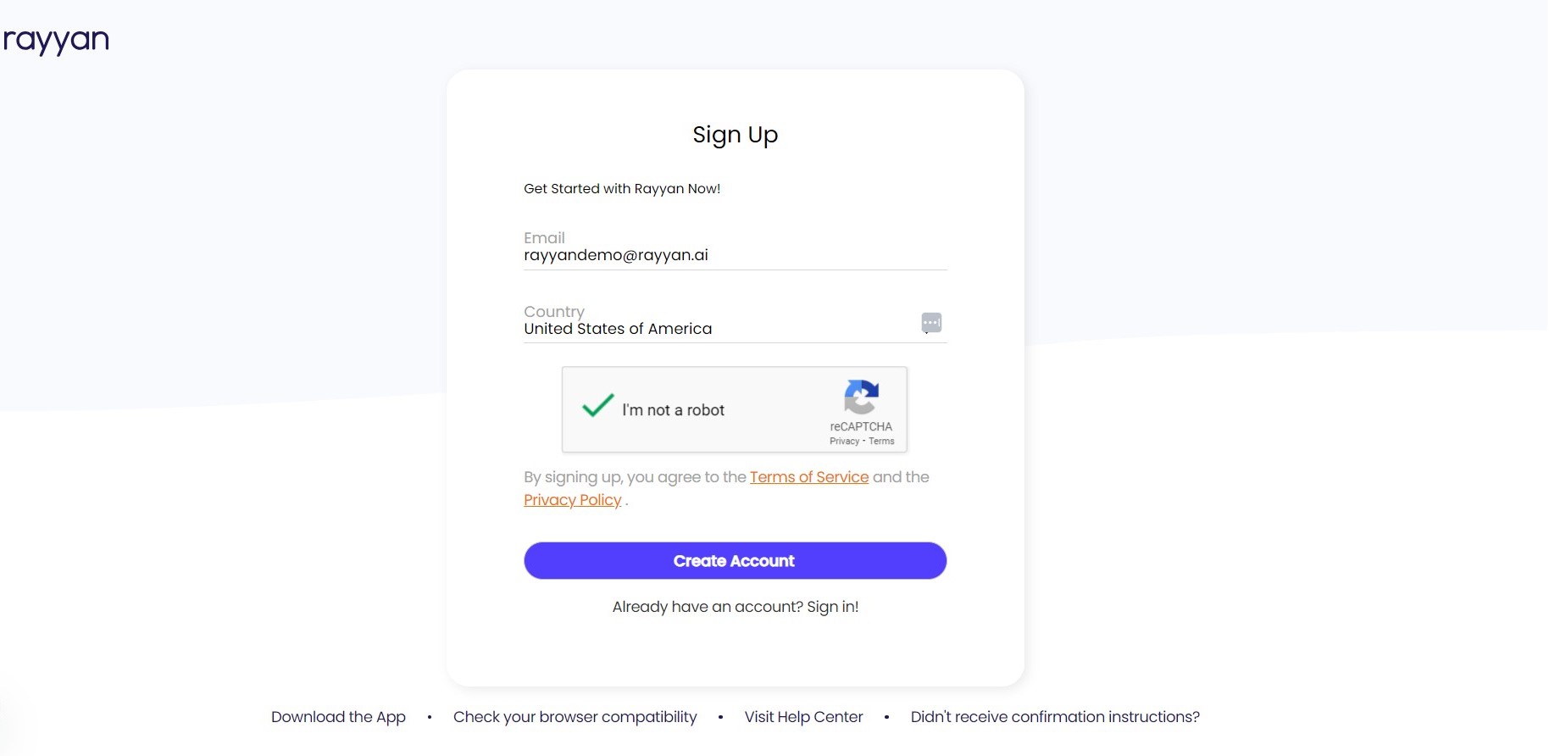The image size is (1549, 756).
Task: Open the autofill ellipsis icon near Country
Action: 930,322
